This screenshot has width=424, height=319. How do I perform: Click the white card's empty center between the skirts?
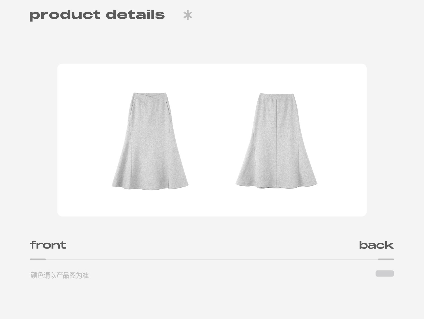pos(212,140)
